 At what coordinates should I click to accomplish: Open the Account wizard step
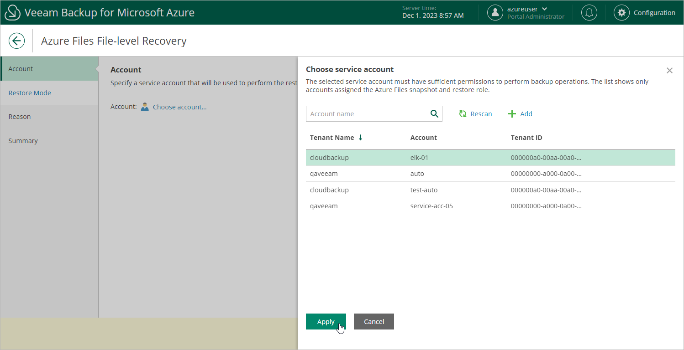(49, 69)
